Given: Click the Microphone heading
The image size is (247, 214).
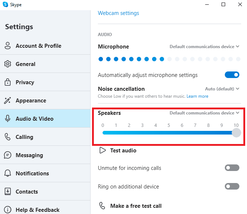Looking at the screenshot, I should (113, 47).
